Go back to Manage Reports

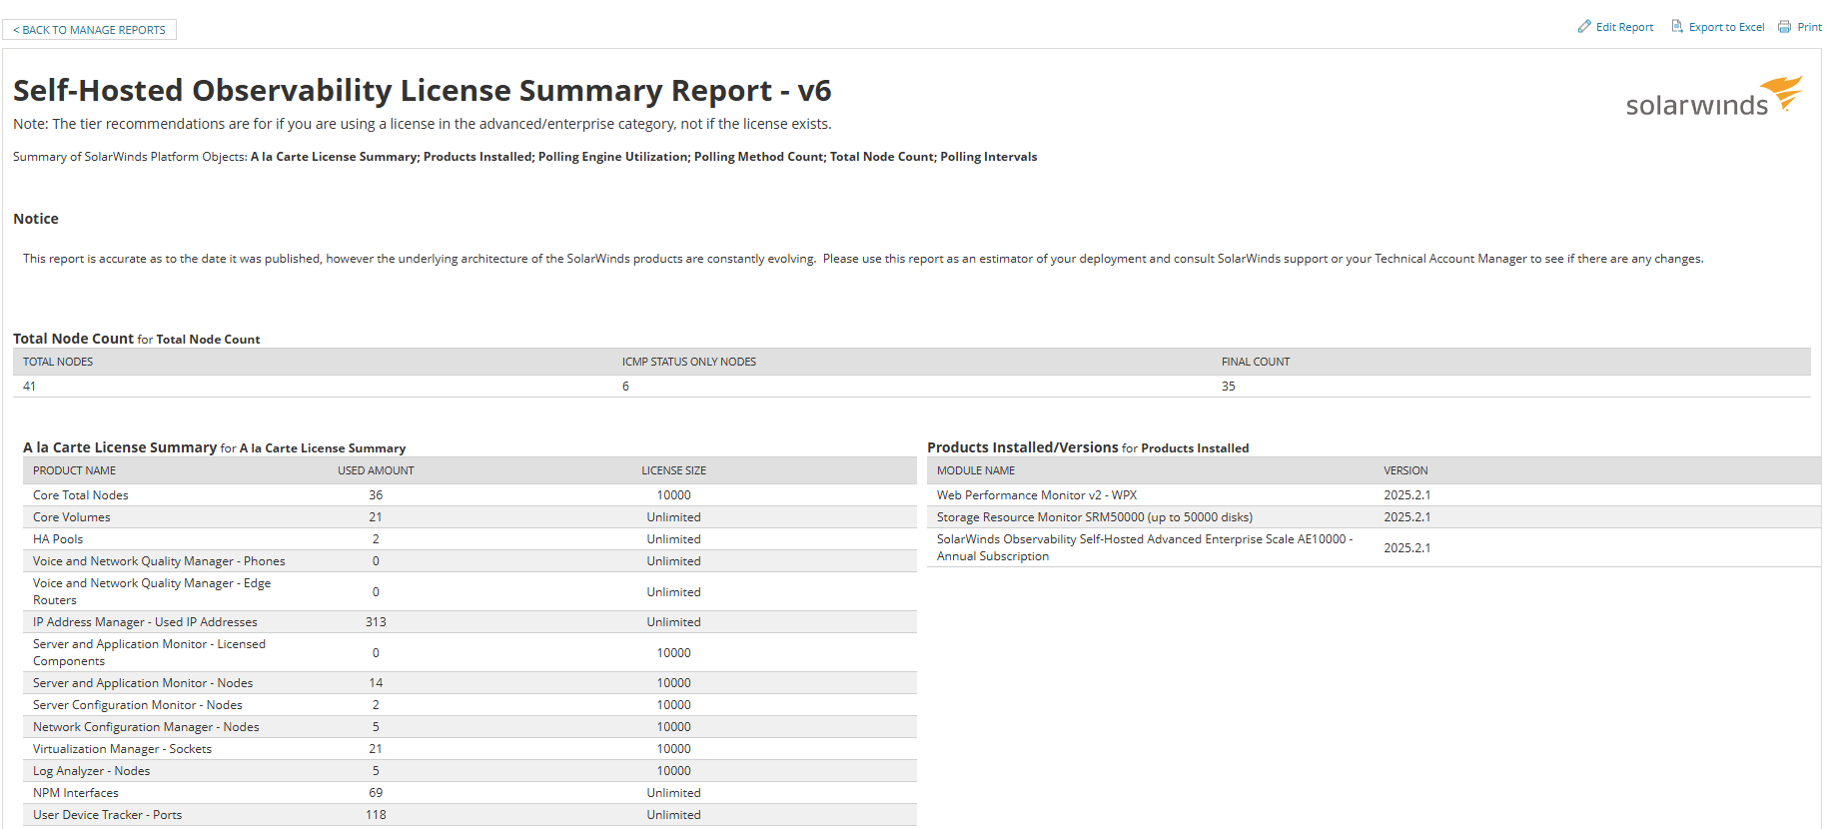[x=89, y=30]
